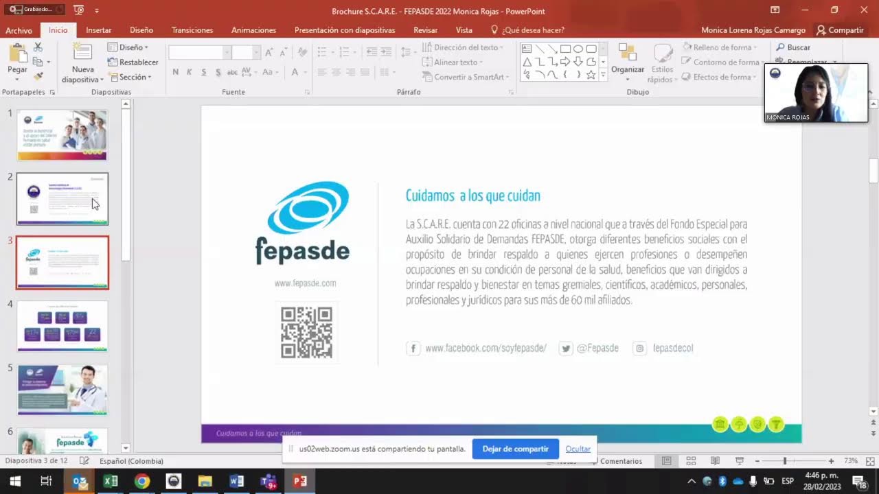Click the increase indent icon

(x=386, y=52)
